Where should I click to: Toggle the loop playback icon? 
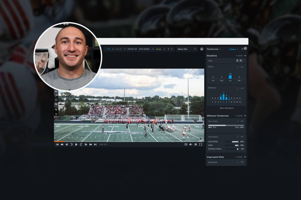[186, 144]
